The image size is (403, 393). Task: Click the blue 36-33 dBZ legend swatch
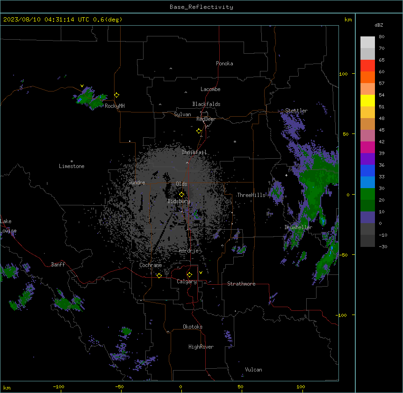pyautogui.click(x=367, y=170)
